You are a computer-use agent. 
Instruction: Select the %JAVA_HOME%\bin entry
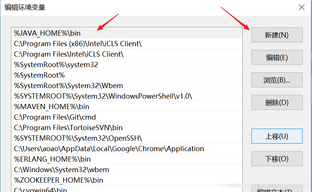tap(127, 33)
